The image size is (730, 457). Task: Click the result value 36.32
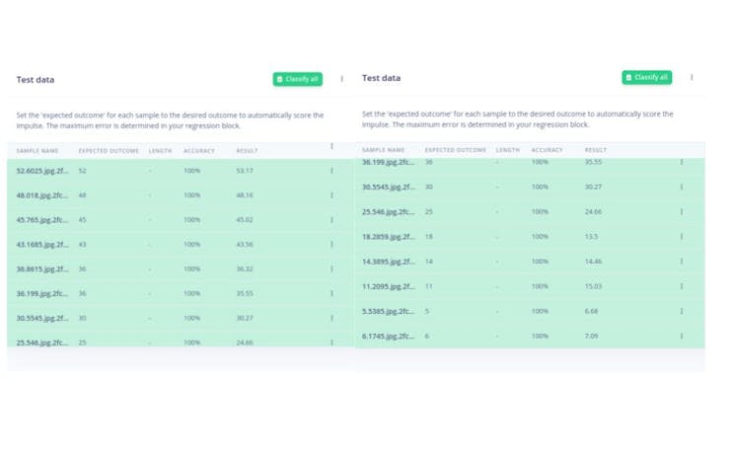tap(245, 268)
